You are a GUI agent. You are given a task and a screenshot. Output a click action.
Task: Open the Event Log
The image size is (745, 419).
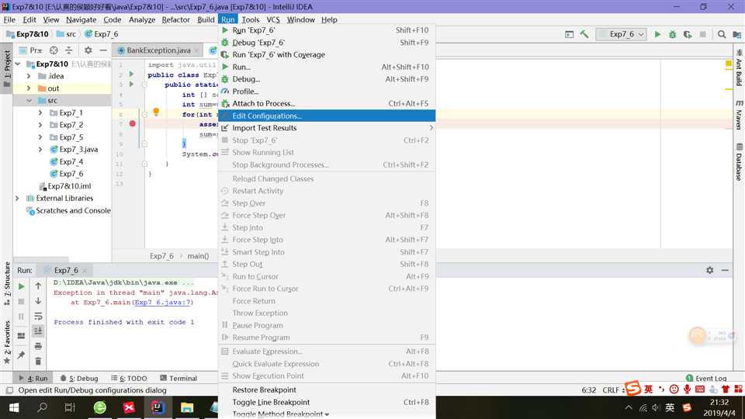(x=706, y=378)
